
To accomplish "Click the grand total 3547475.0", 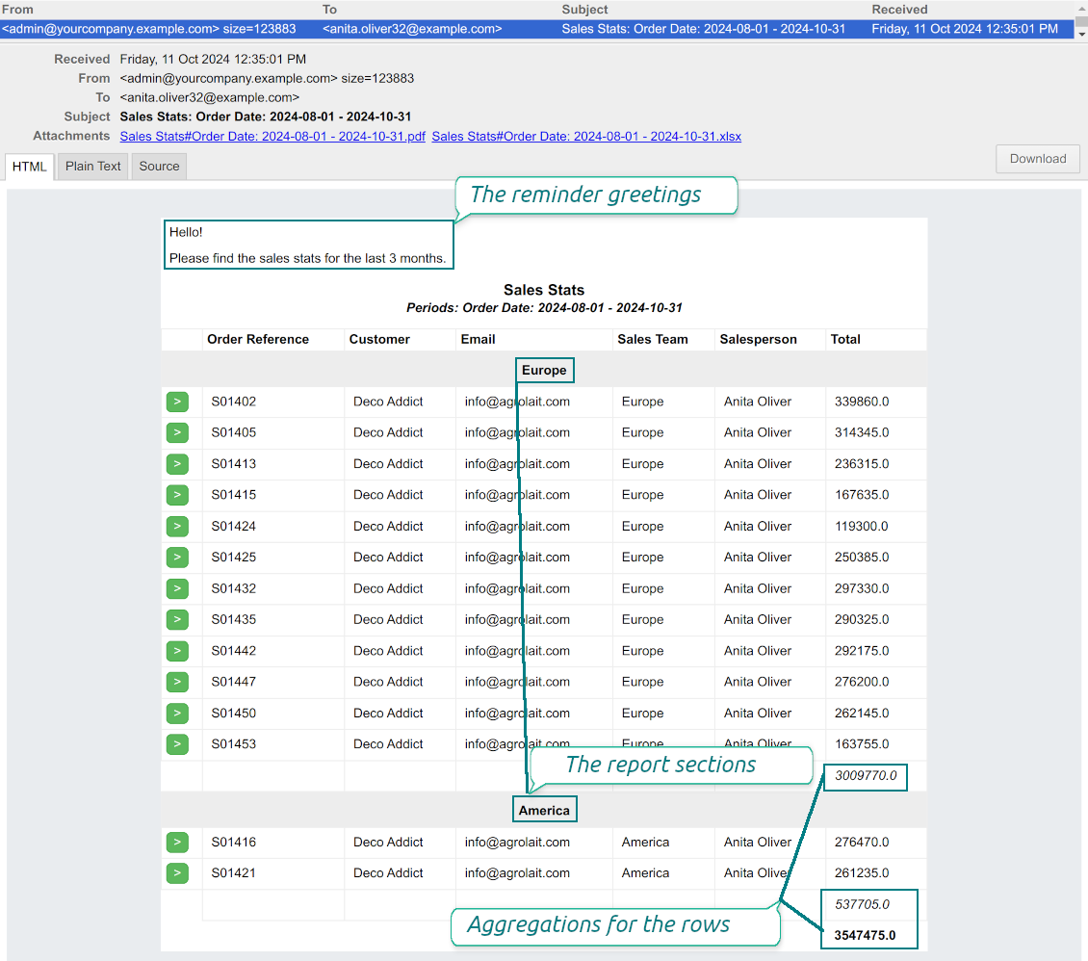I will (x=865, y=935).
